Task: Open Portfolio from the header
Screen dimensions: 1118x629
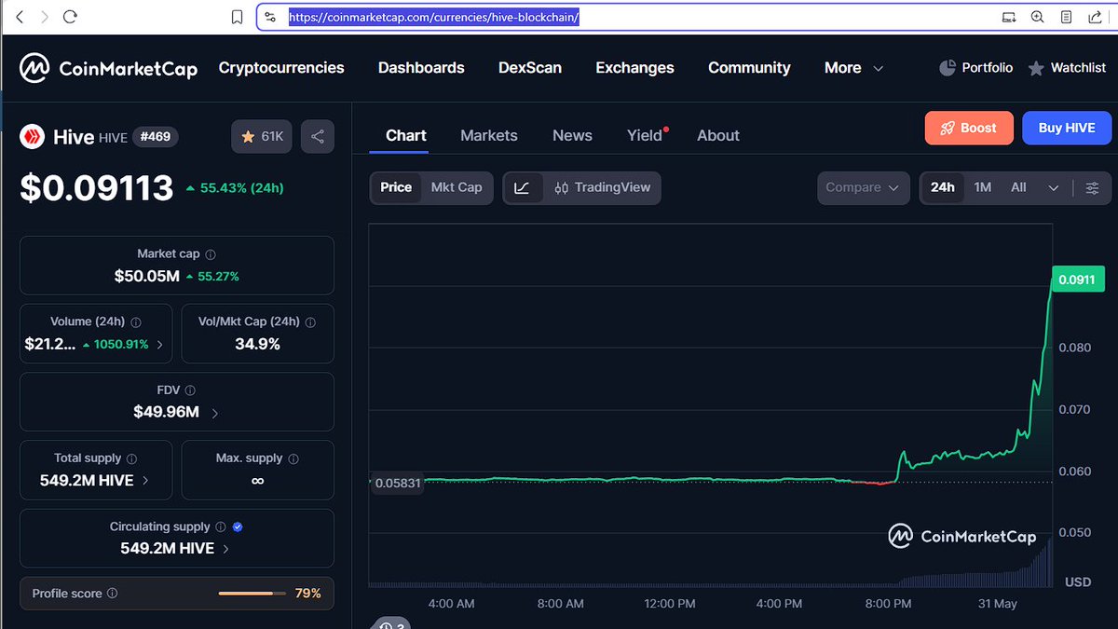Action: click(x=975, y=67)
